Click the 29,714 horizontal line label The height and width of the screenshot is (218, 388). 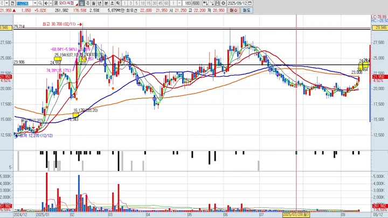pyautogui.click(x=19, y=26)
